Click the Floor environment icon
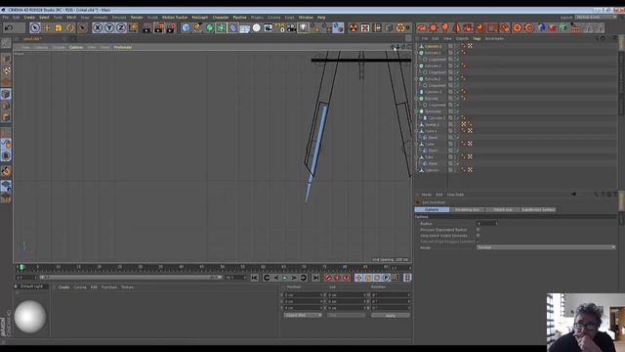This screenshot has width=625, height=352. (245, 27)
